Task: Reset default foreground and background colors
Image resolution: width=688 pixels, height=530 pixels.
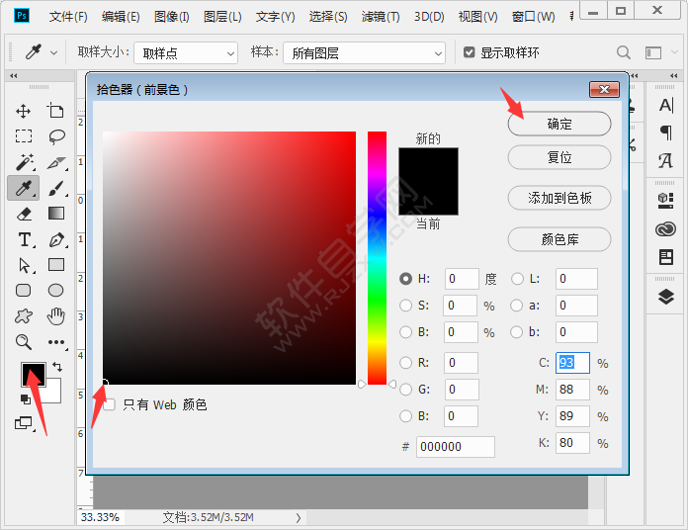Action: coord(26,399)
